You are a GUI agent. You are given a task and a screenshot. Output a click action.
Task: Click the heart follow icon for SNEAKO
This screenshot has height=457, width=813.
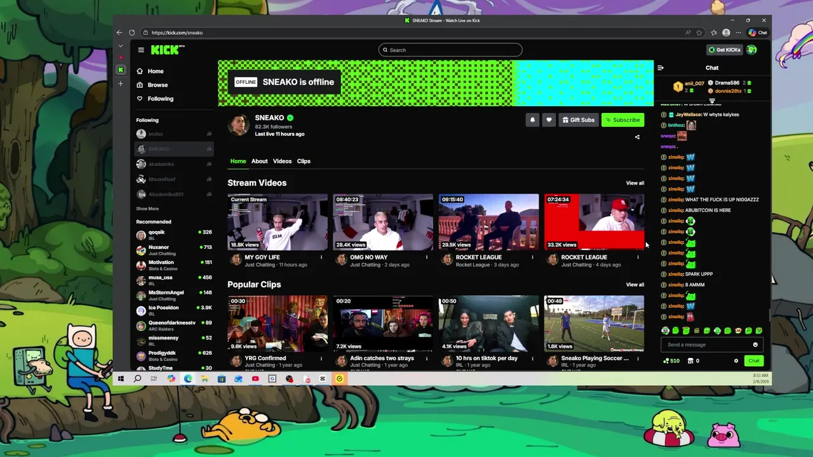point(549,120)
